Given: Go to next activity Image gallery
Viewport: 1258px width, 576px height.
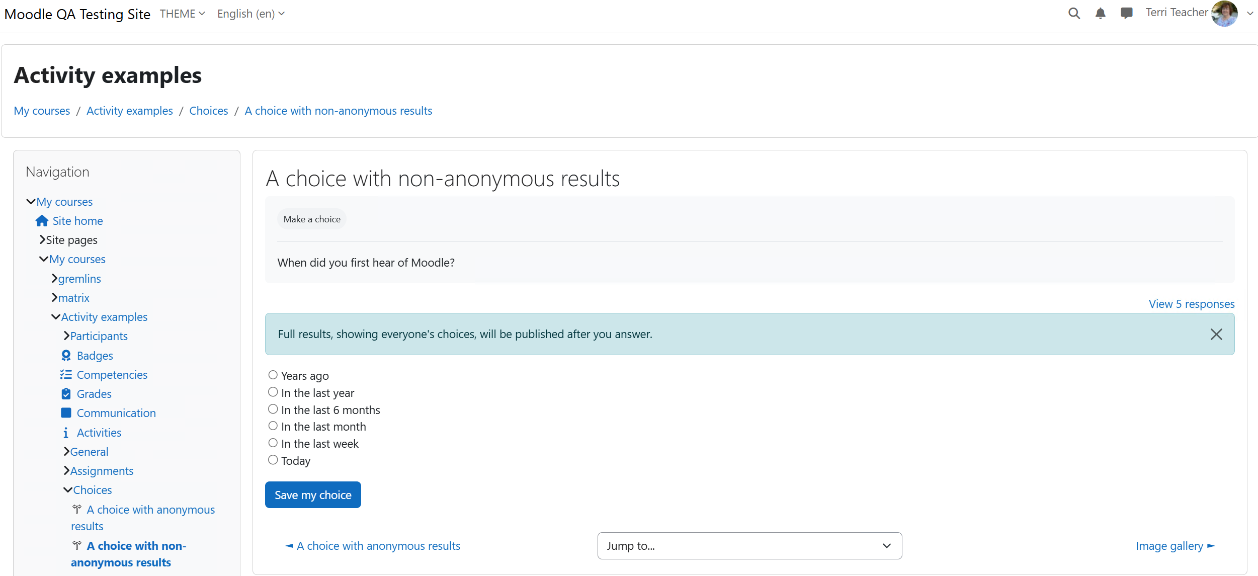Looking at the screenshot, I should [1175, 546].
